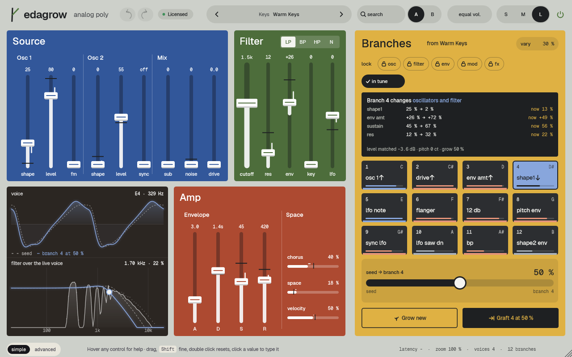
Task: Select branch 12 shape2 env card
Action: [x=535, y=240]
